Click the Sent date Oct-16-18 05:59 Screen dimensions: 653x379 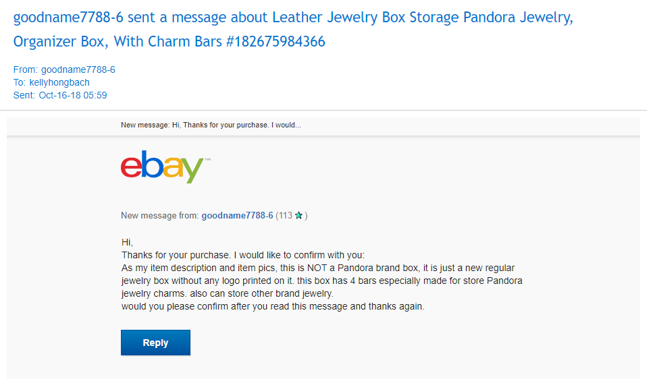[x=73, y=95]
